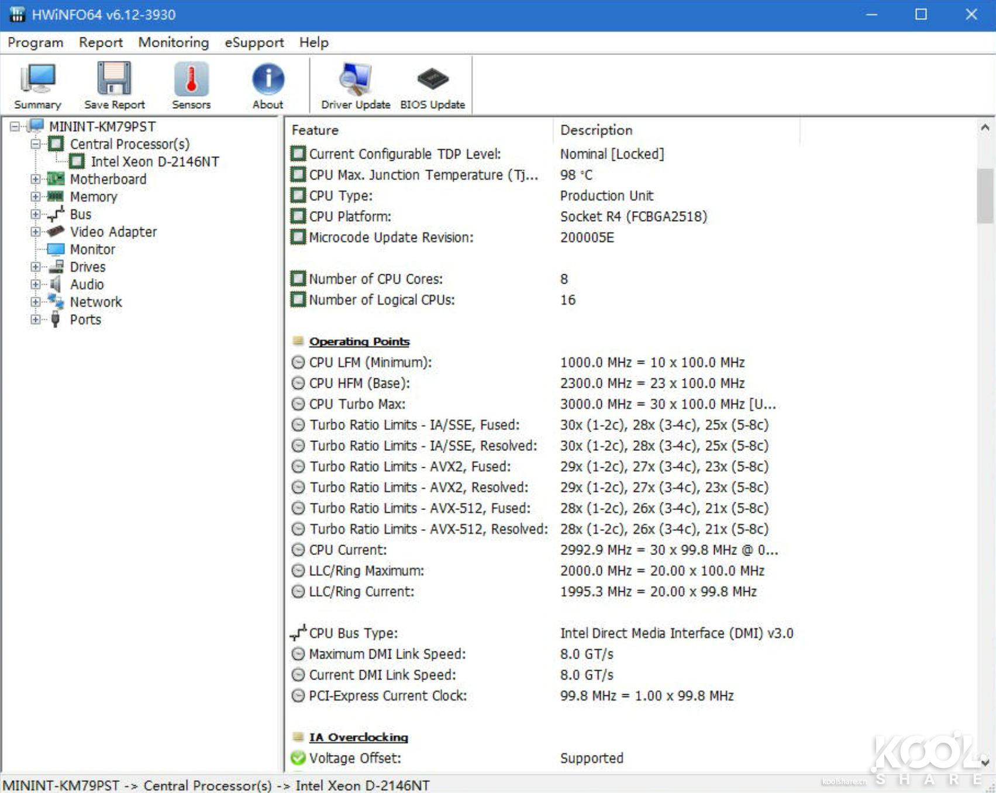Click the scrollbar down arrow
This screenshot has height=793, width=996.
click(x=985, y=763)
